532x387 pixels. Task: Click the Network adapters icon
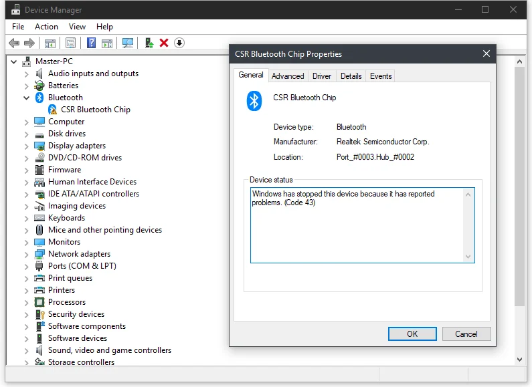point(39,254)
